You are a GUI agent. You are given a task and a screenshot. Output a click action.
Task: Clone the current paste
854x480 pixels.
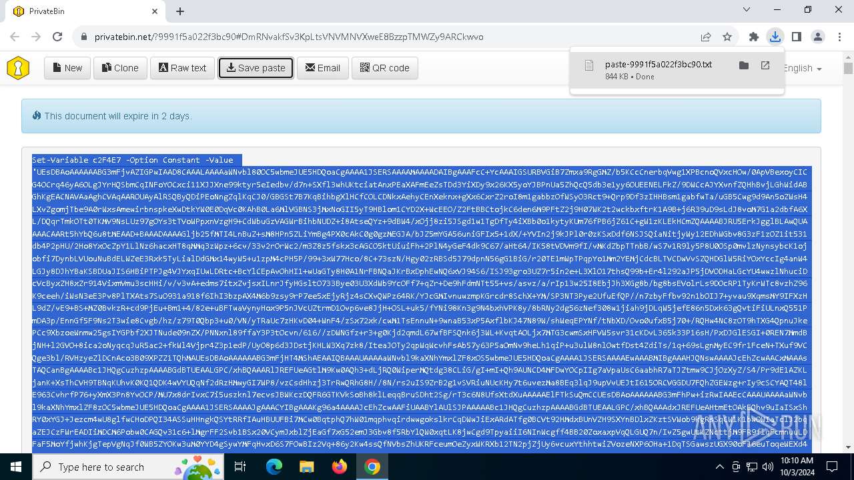pyautogui.click(x=121, y=68)
